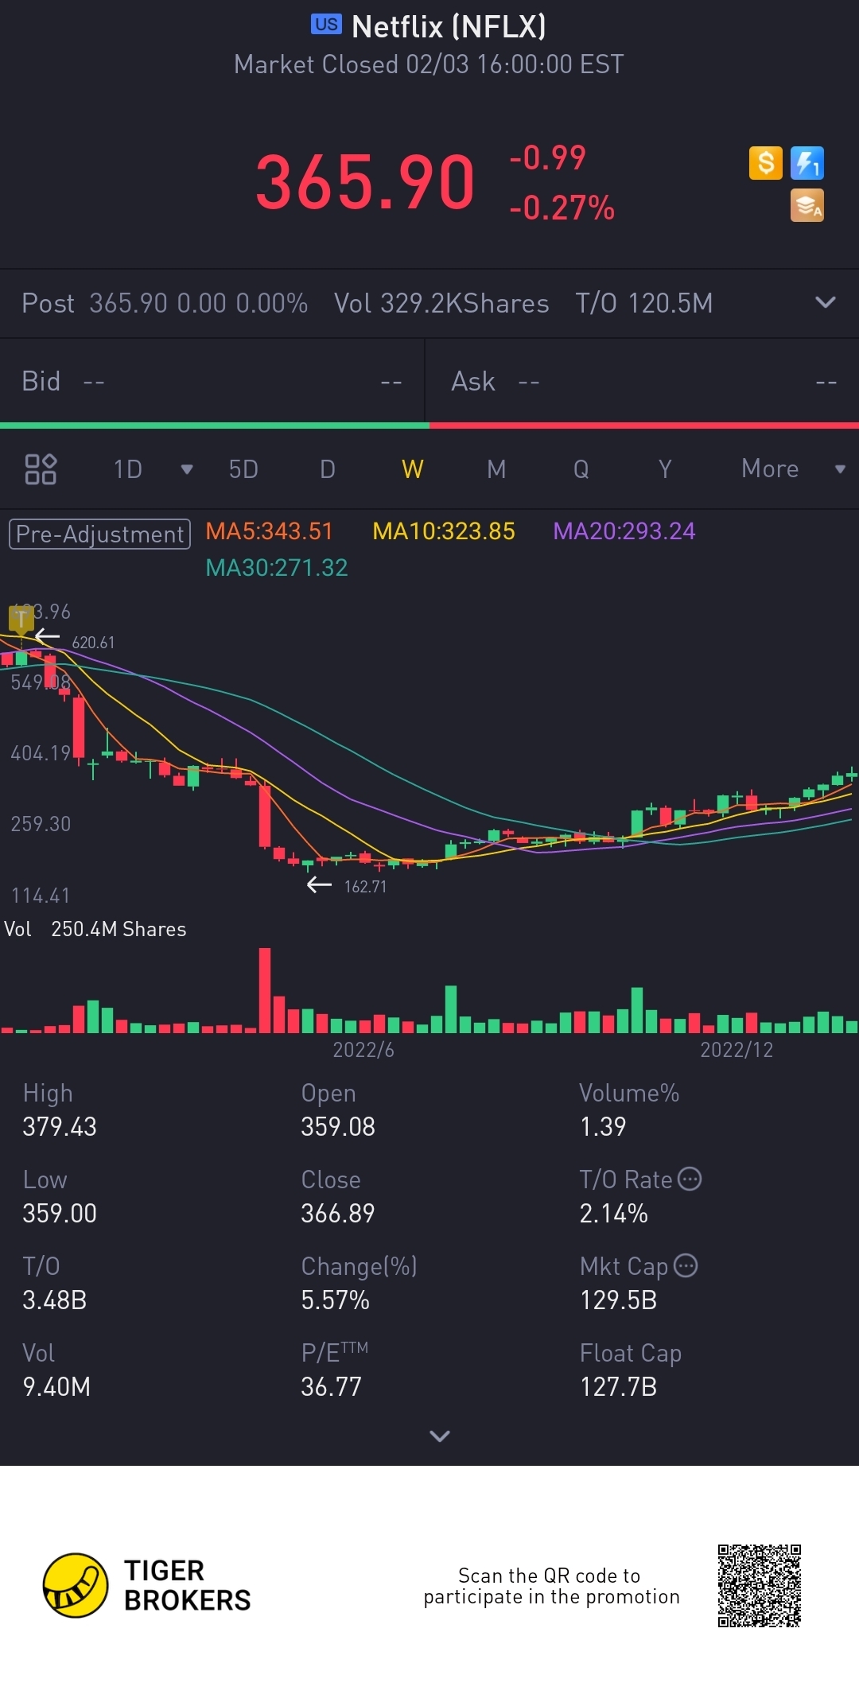Switch to the Q quarterly chart tab
The width and height of the screenshot is (859, 1706).
click(581, 469)
